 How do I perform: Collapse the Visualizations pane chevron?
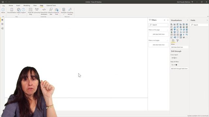point(187,20)
